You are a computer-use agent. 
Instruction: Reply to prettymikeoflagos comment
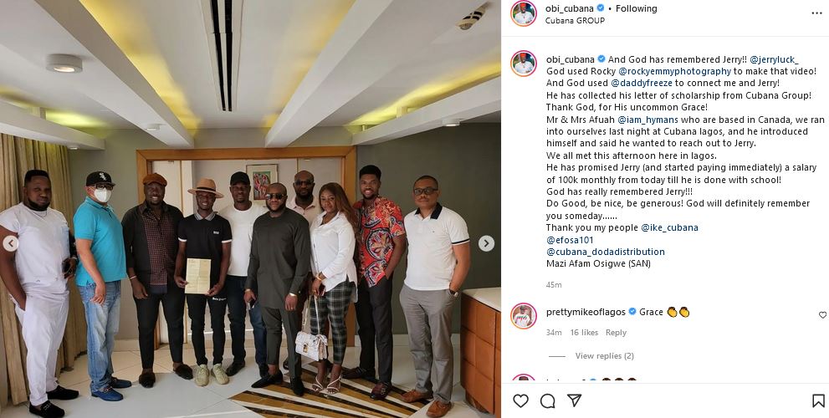(x=616, y=333)
